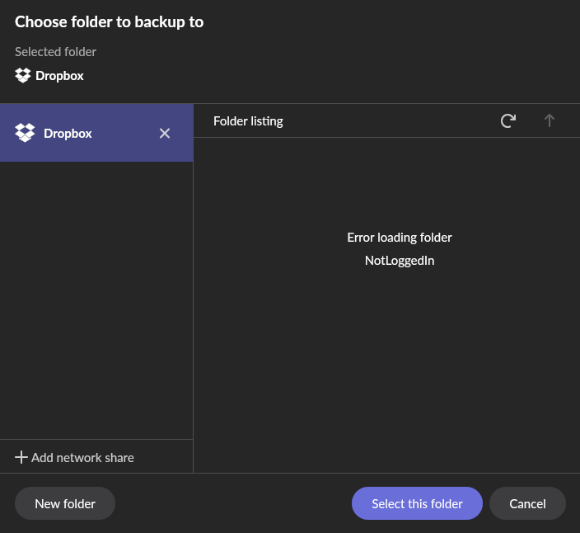Click the Dropbox text label in the sidebar

click(68, 133)
